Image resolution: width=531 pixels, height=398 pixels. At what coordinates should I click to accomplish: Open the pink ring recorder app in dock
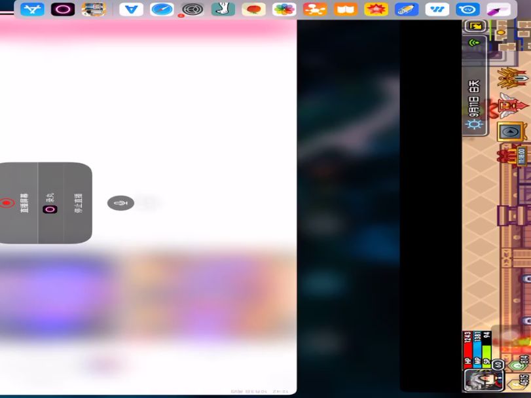[63, 9]
